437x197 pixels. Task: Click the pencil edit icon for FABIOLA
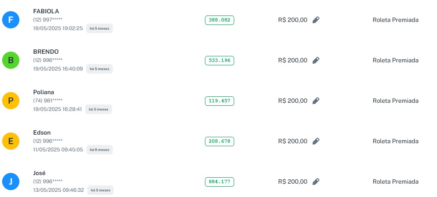[316, 20]
